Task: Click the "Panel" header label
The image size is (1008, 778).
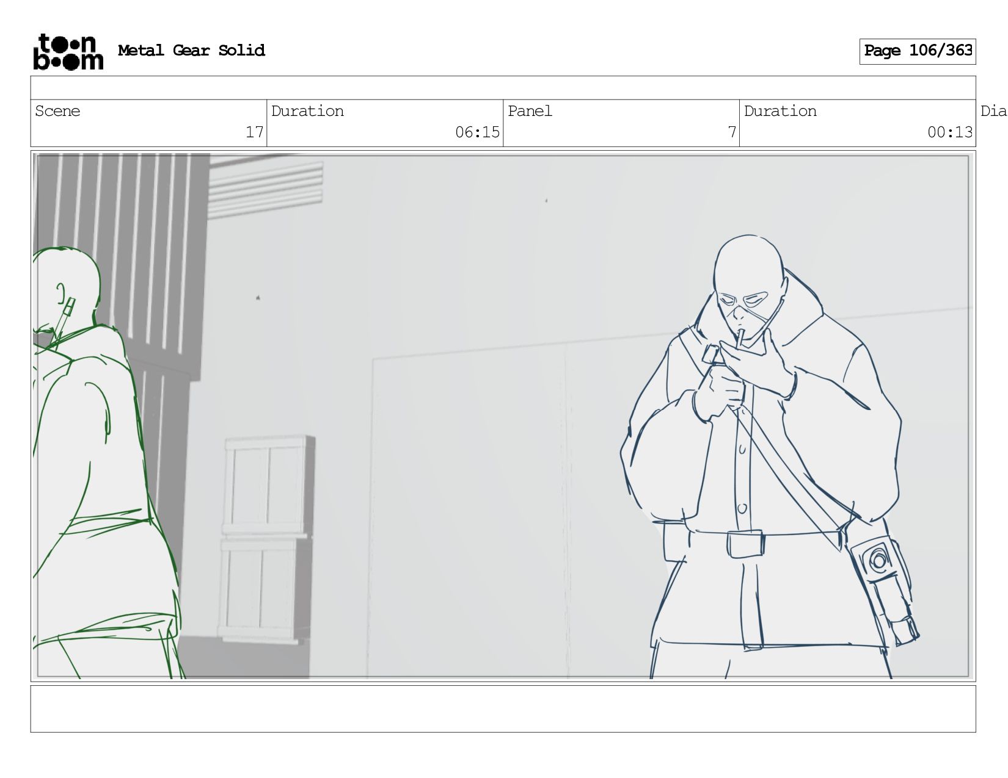Action: pos(530,111)
